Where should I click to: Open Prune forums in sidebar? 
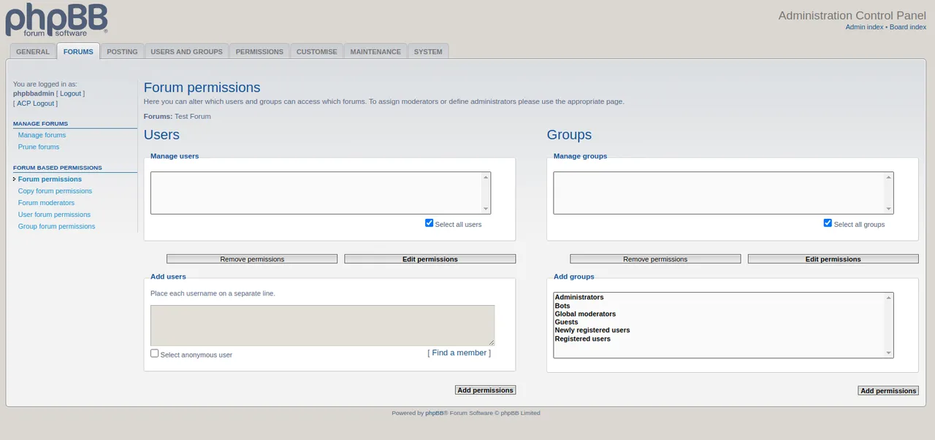(39, 147)
